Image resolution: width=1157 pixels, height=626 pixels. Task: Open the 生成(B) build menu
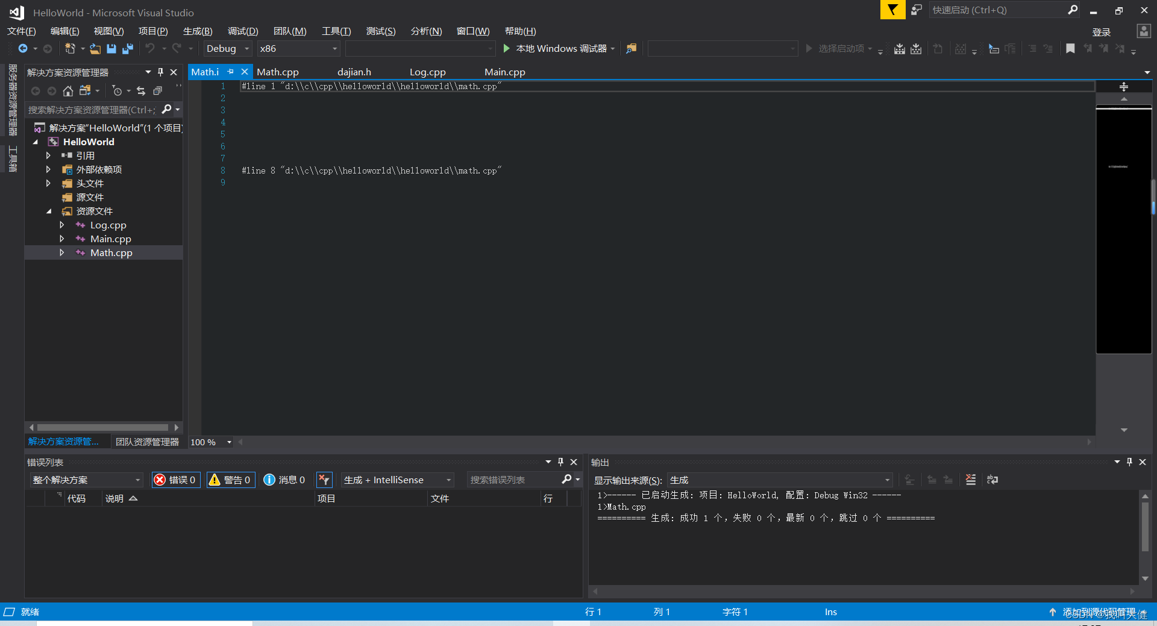[198, 31]
